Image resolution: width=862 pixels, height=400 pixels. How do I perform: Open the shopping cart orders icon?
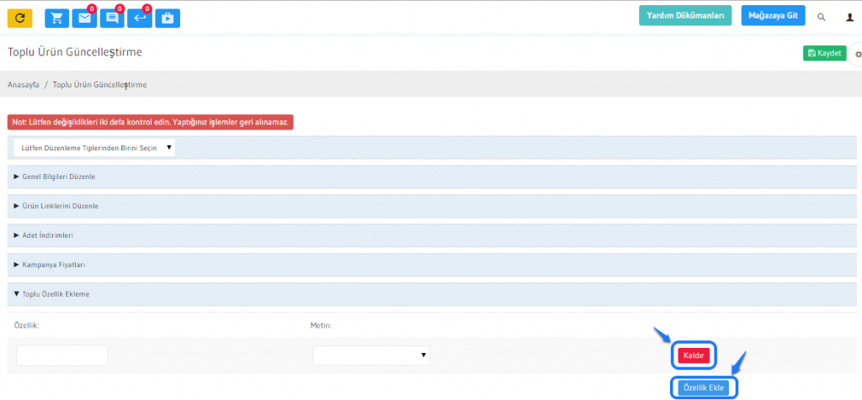[57, 18]
